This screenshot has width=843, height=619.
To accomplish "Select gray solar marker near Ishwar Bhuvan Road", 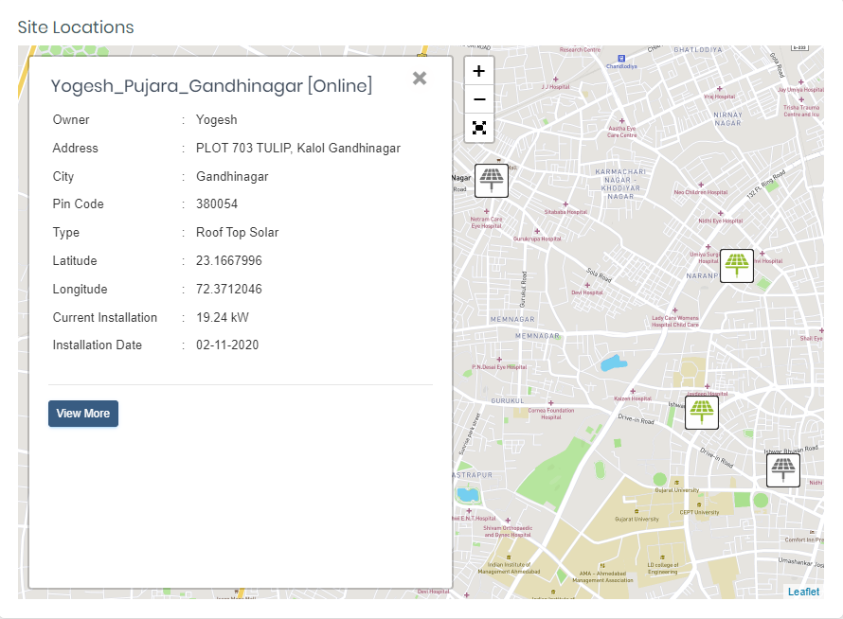I will pyautogui.click(x=782, y=469).
